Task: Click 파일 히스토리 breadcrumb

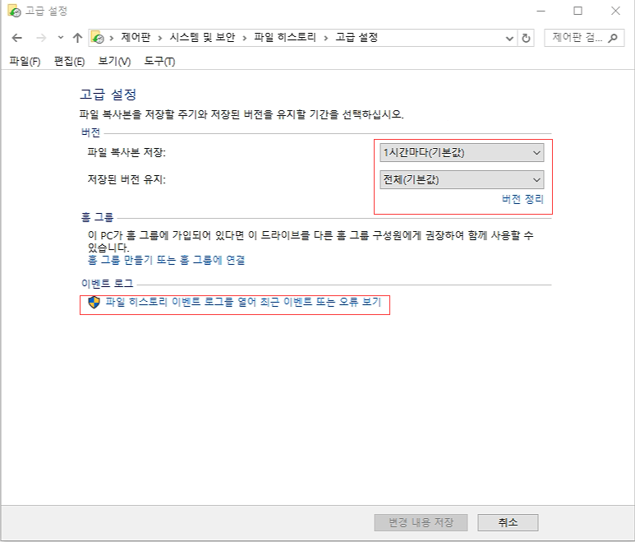Action: click(285, 38)
